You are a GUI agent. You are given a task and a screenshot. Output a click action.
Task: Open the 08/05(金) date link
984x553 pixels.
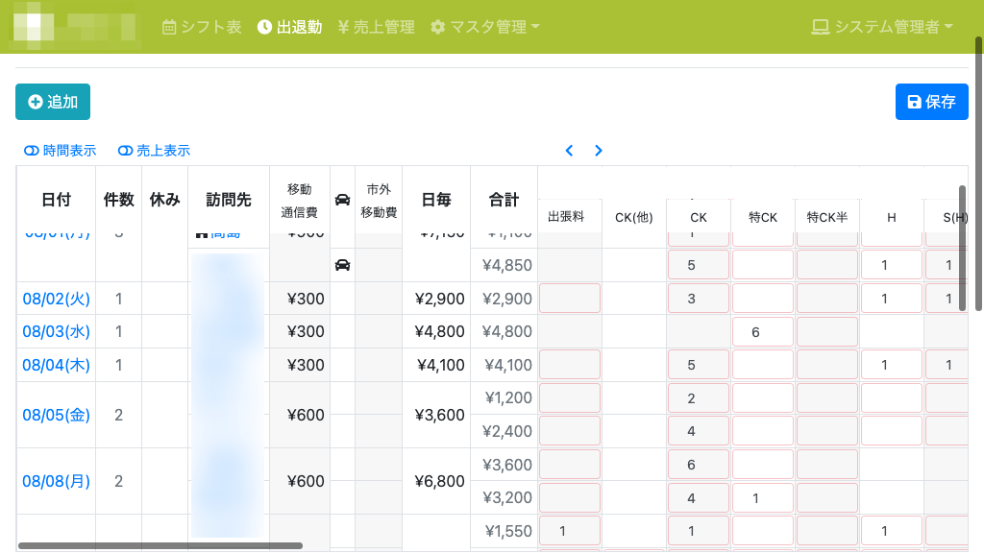point(56,415)
